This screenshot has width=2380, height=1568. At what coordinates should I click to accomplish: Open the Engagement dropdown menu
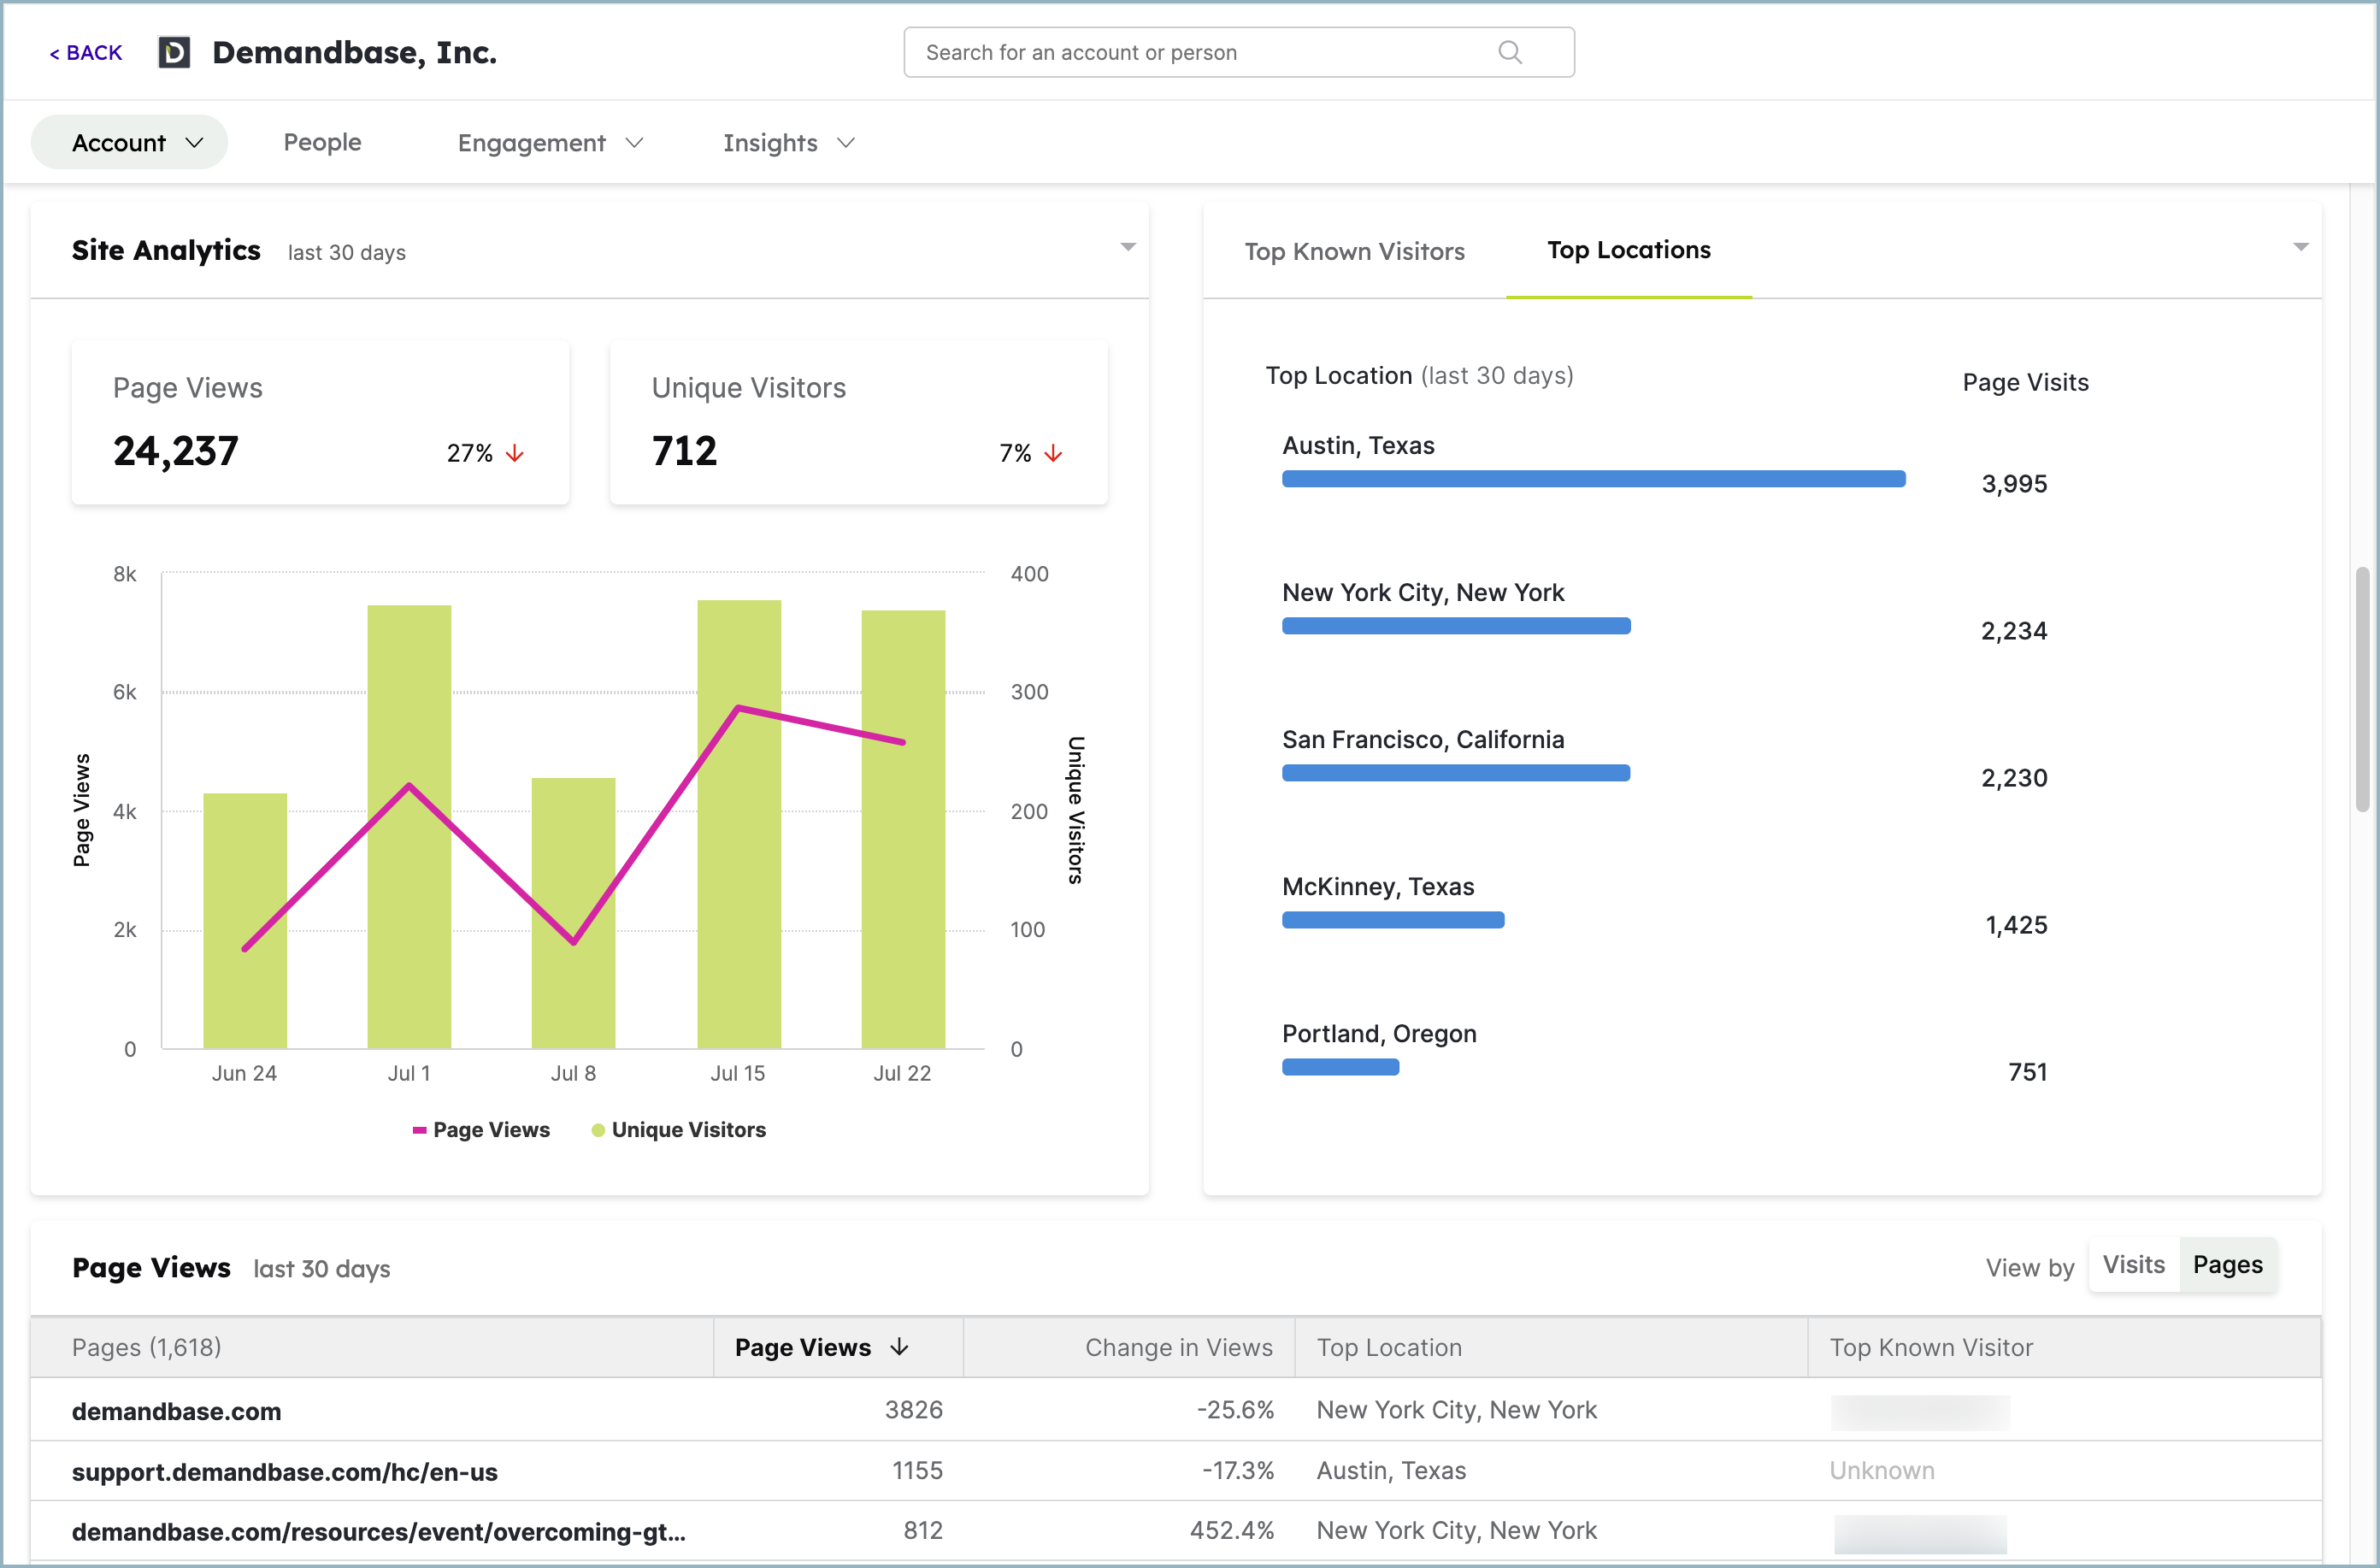550,143
